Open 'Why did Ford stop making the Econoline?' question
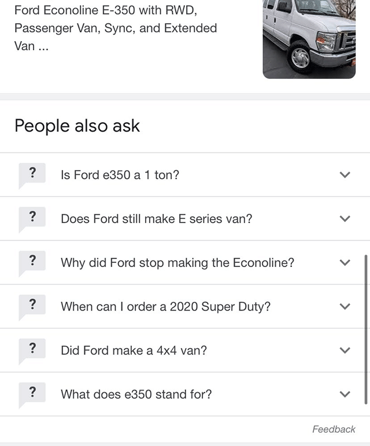This screenshot has width=370, height=446. tap(177, 263)
